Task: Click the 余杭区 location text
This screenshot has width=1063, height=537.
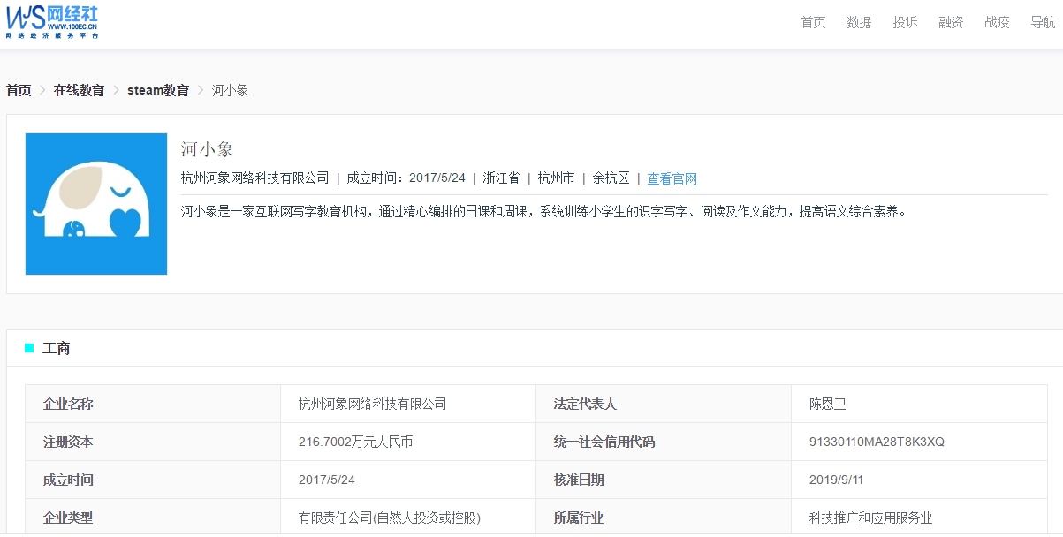Action: [611, 178]
